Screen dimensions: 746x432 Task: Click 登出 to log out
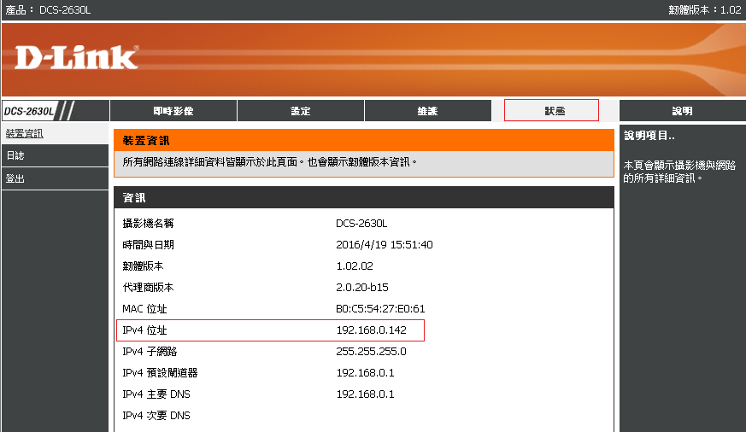coord(15,178)
